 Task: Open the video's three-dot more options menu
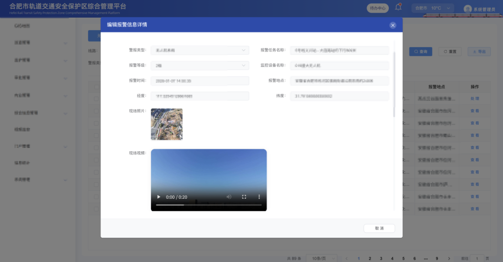tap(259, 197)
